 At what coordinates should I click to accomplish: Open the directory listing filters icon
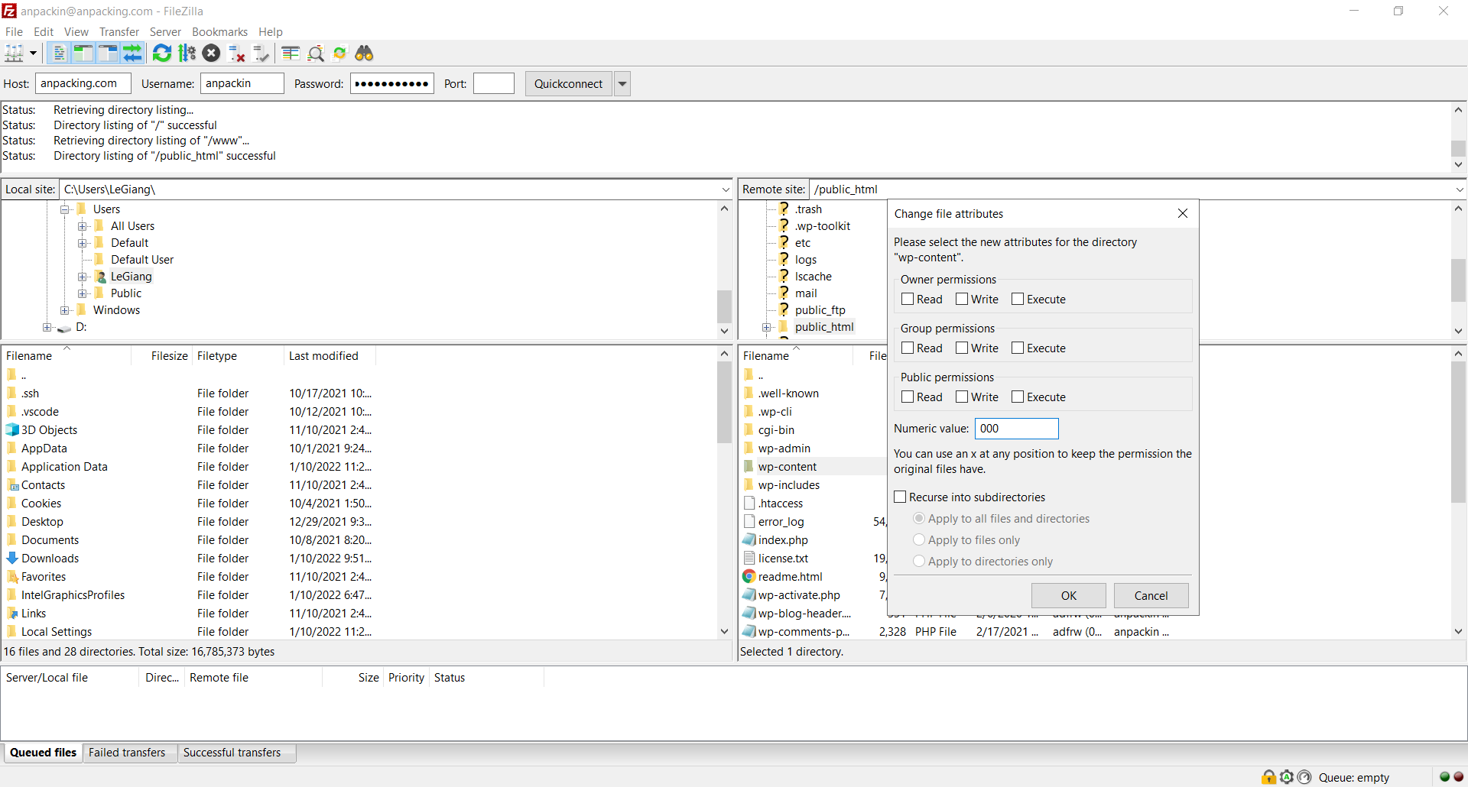click(291, 53)
